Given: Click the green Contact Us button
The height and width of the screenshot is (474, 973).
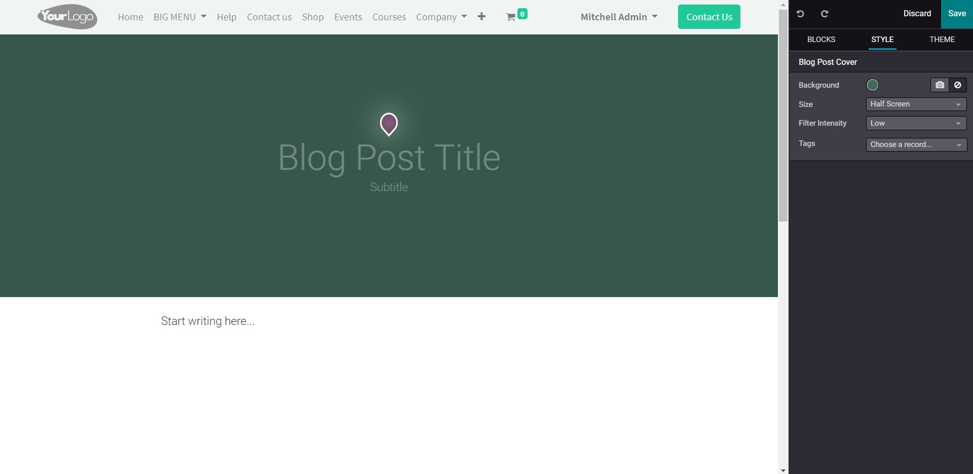Looking at the screenshot, I should click(x=709, y=17).
